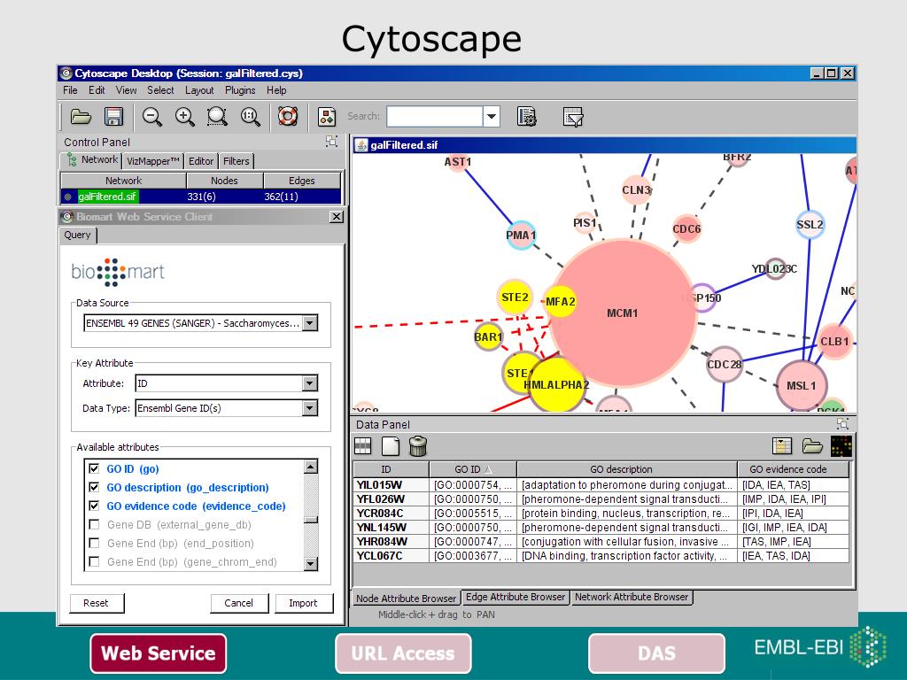This screenshot has width=907, height=680.
Task: Expand the Search field dropdown arrow
Action: [x=491, y=116]
